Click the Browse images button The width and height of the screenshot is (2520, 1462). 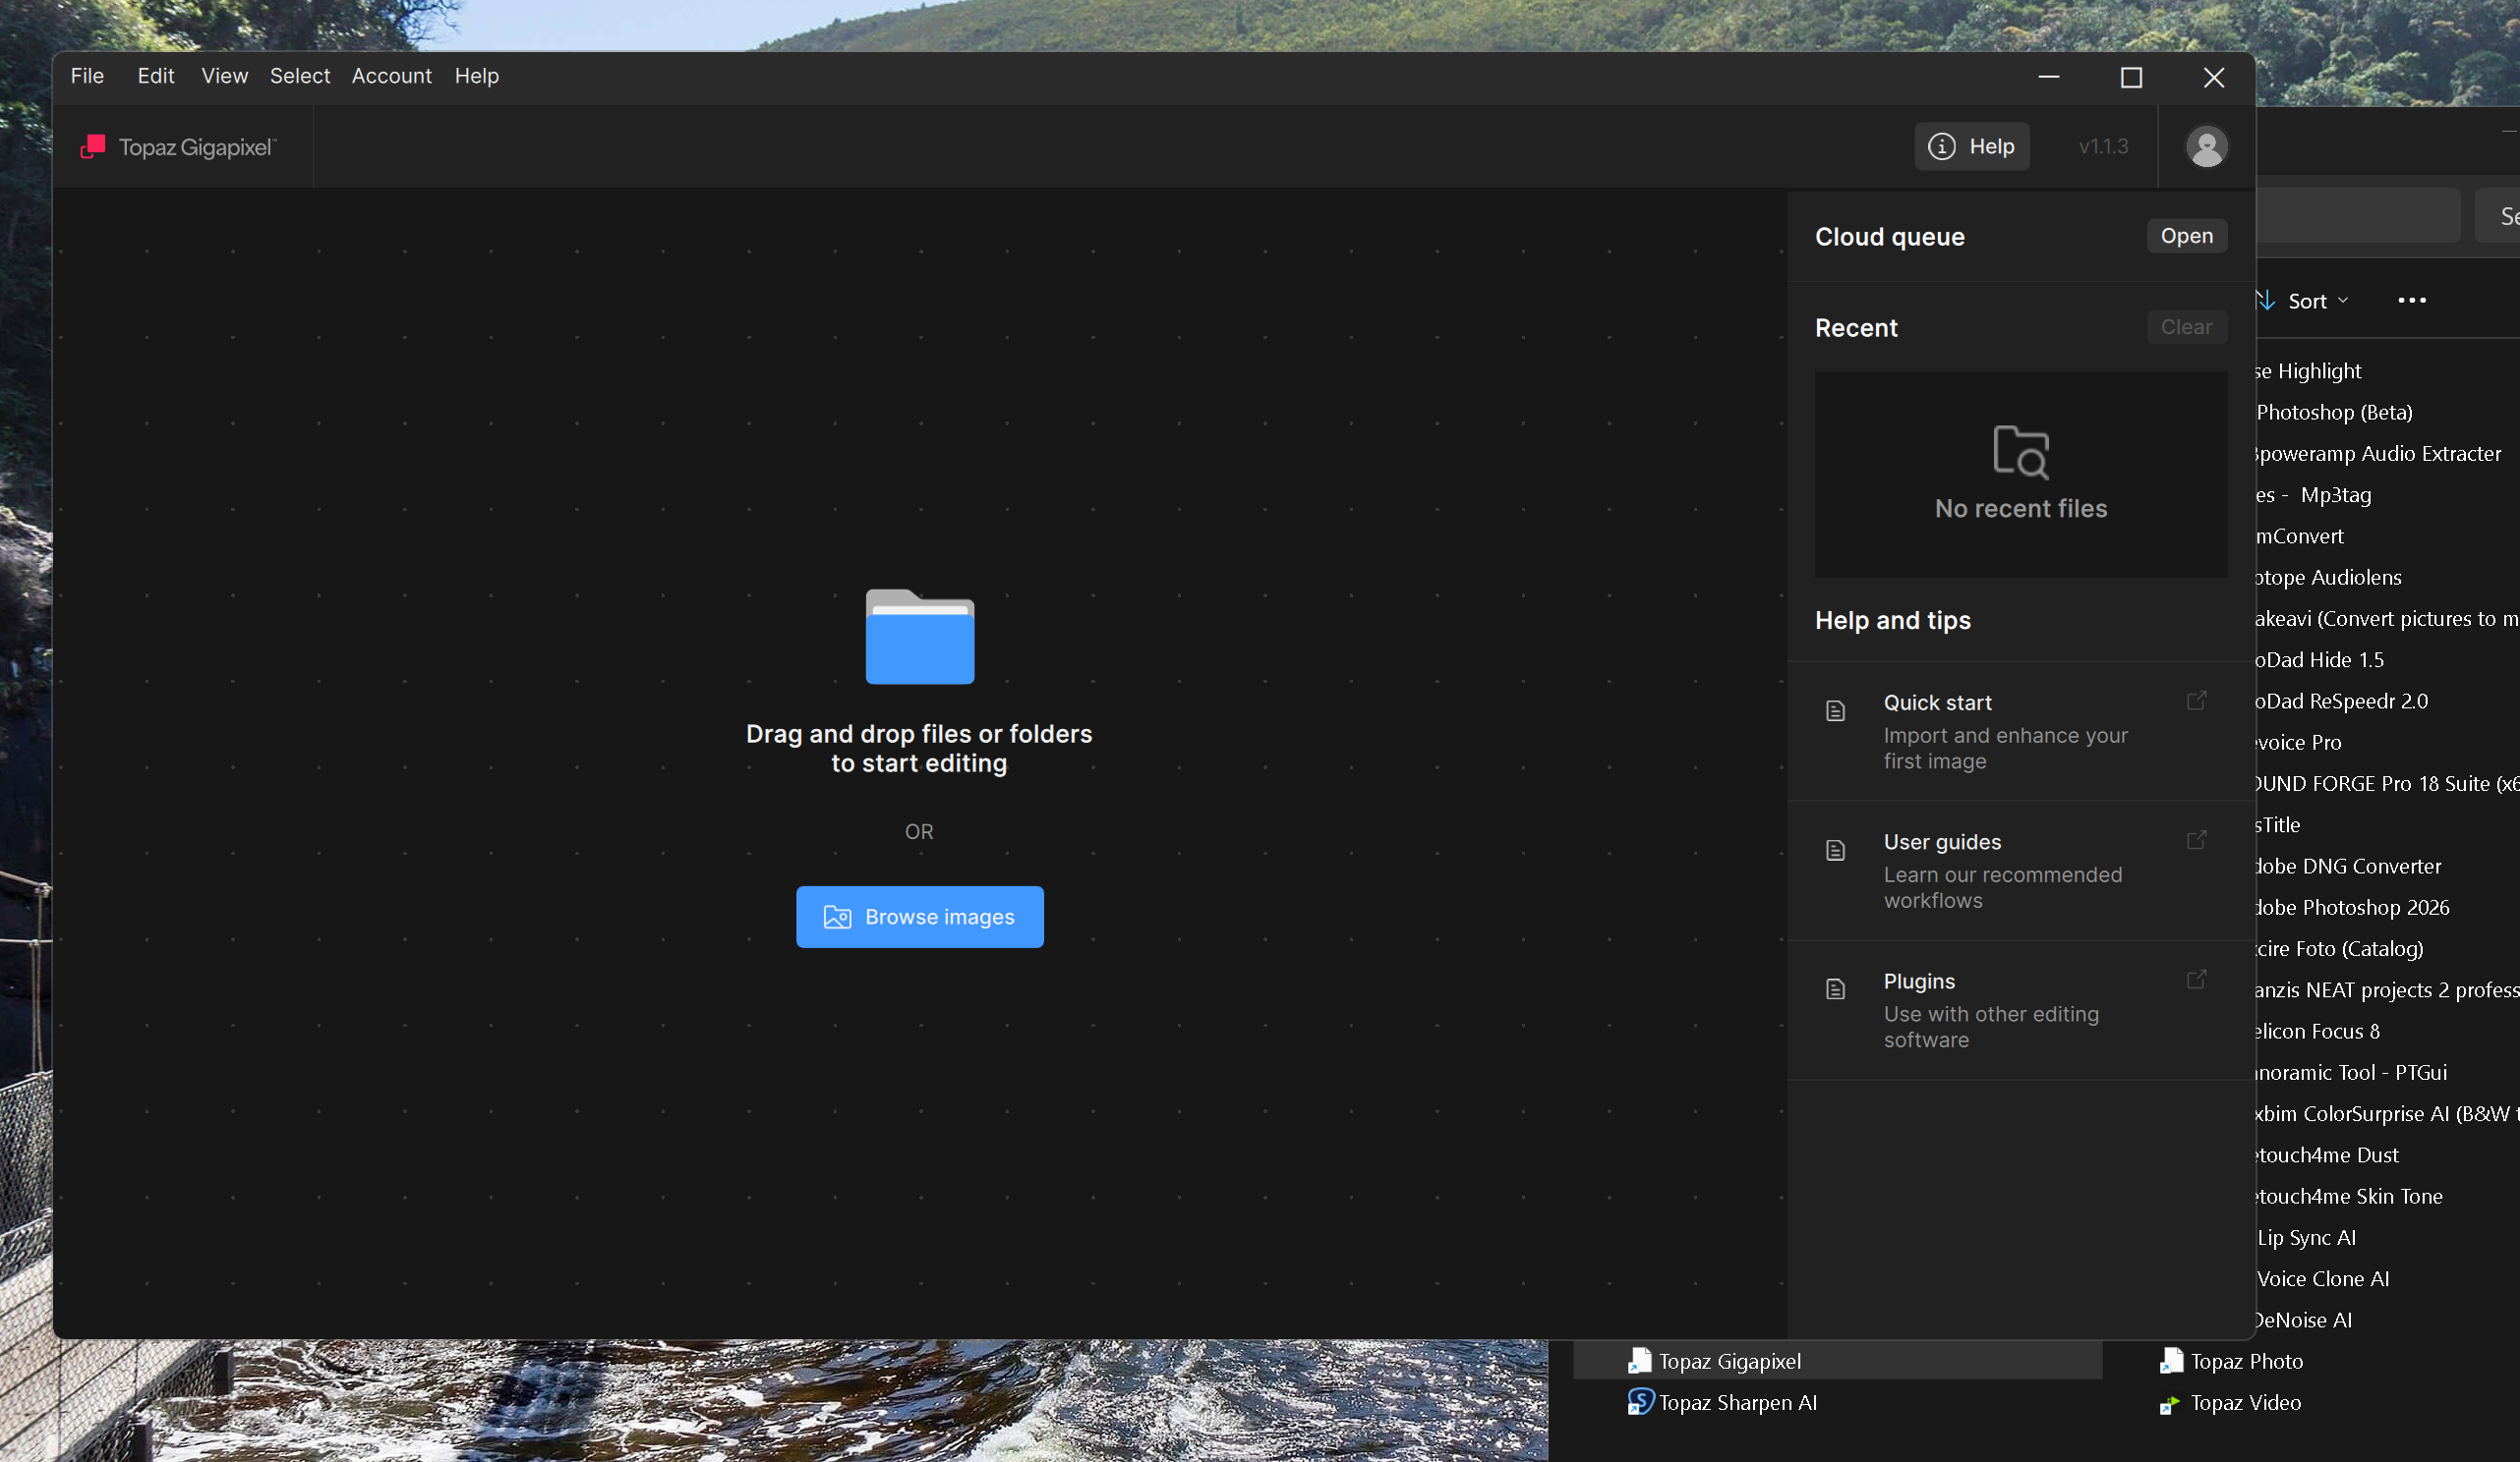pyautogui.click(x=919, y=917)
